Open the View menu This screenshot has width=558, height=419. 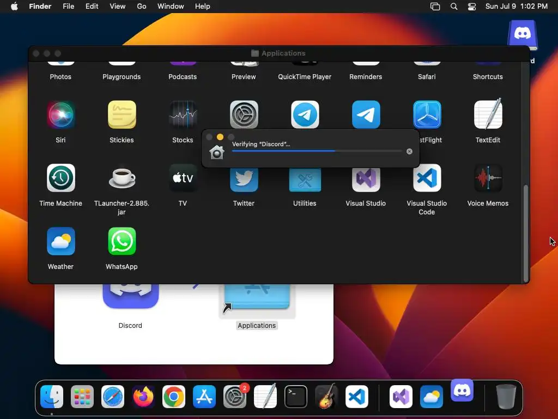pyautogui.click(x=118, y=6)
